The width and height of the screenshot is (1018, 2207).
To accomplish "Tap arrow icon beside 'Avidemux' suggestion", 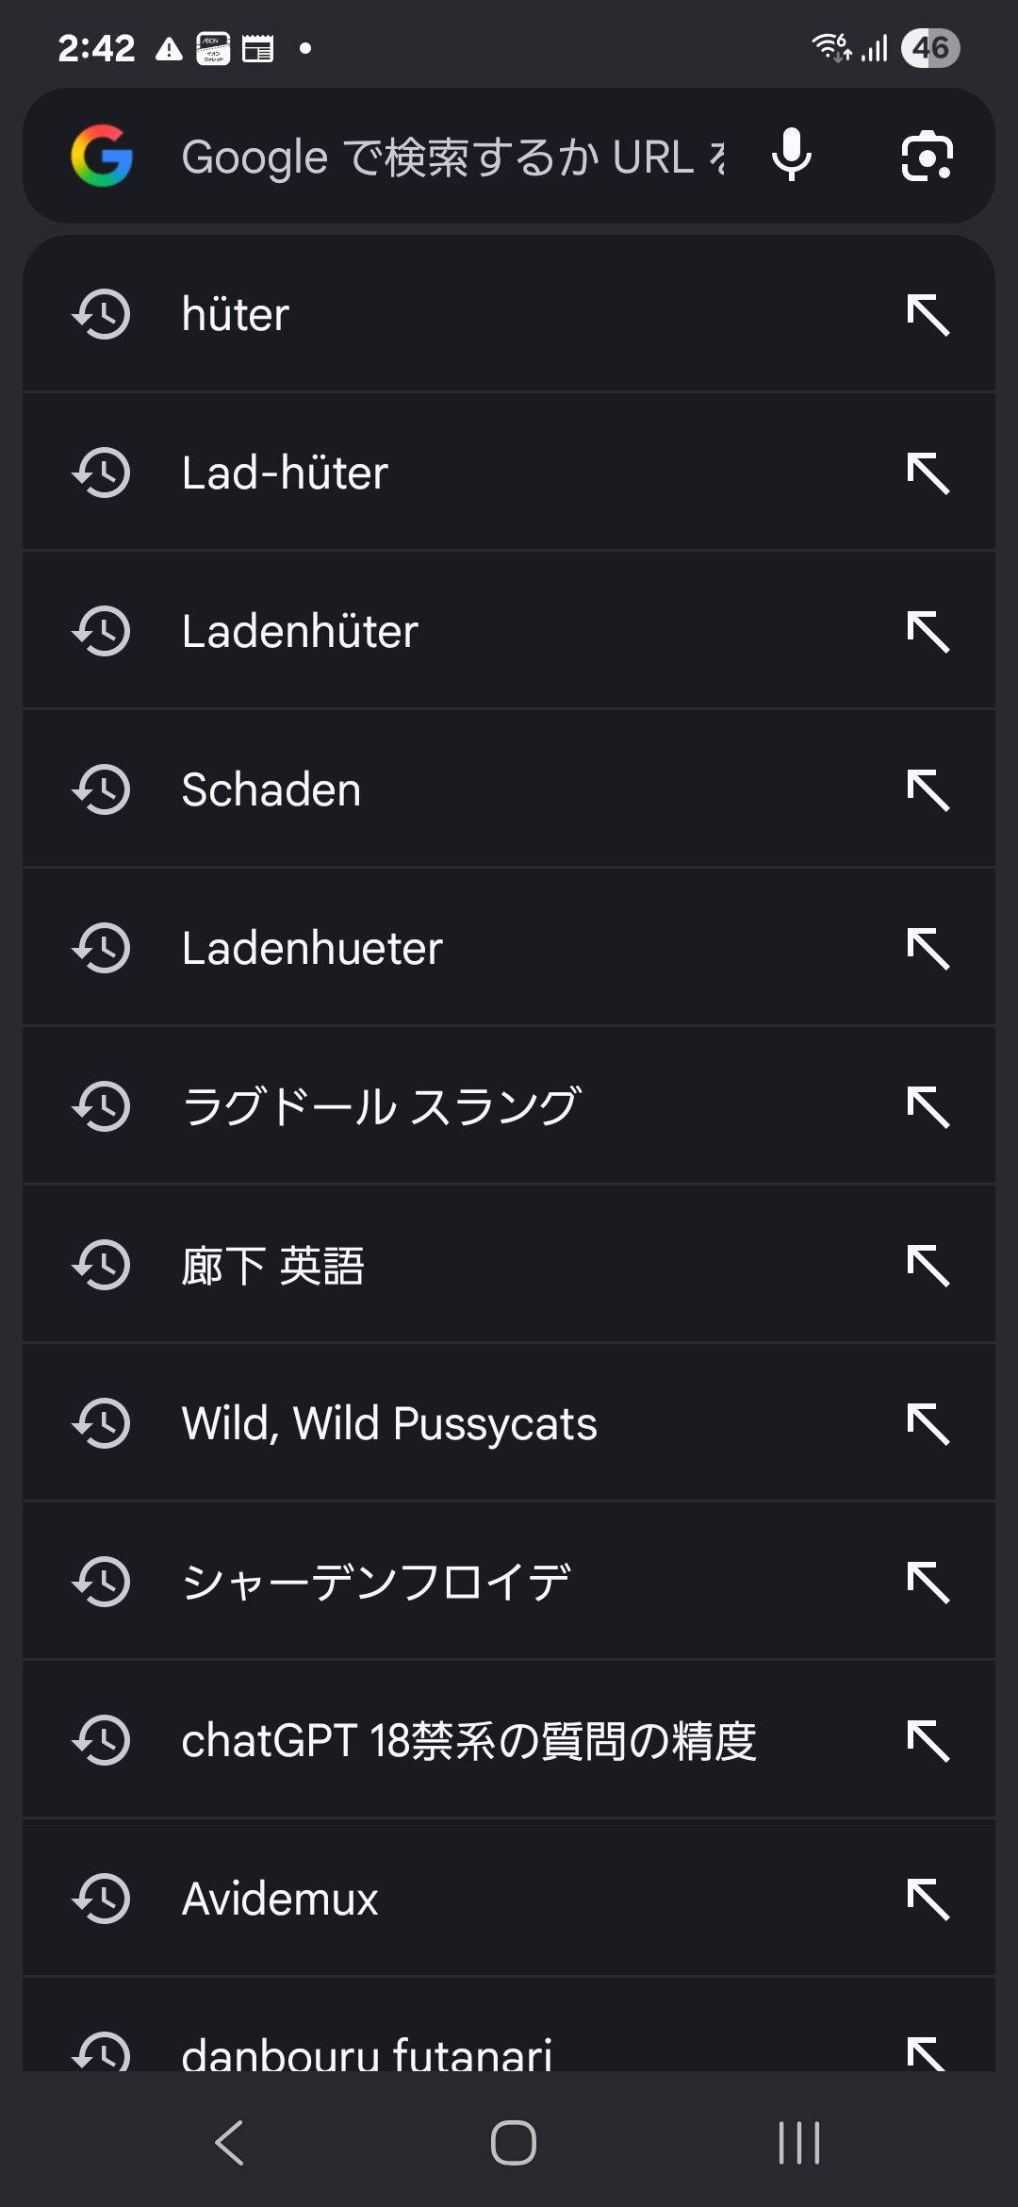I will [928, 1899].
